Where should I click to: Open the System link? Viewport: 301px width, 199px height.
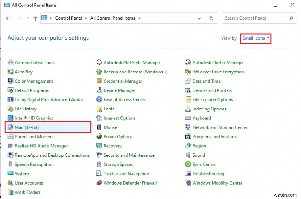click(22, 174)
